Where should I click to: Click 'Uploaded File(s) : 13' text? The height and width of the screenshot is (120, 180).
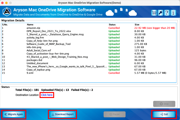55,90
